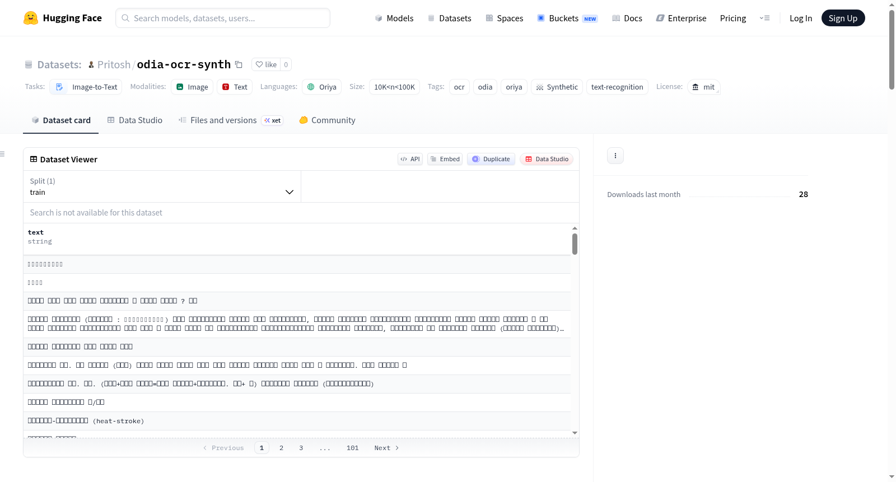Click the heart like button

(x=266, y=64)
